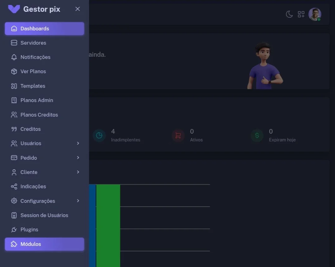The width and height of the screenshot is (335, 267).
Task: Click the Planos Admin receipt icon
Action: click(x=14, y=100)
